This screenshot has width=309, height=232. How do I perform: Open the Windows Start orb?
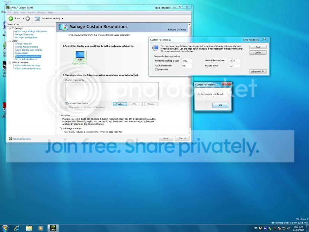pos(5,228)
